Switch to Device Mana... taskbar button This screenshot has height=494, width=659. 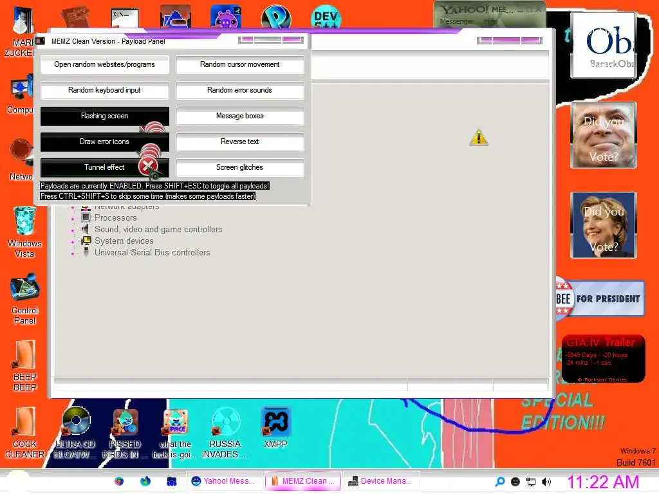[381, 481]
